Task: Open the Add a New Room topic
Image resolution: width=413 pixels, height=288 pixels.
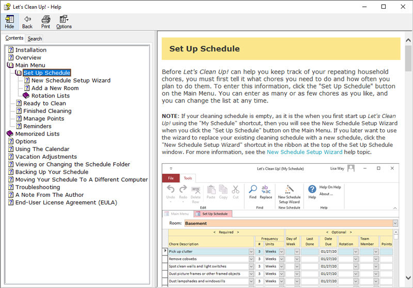Action: pos(55,88)
